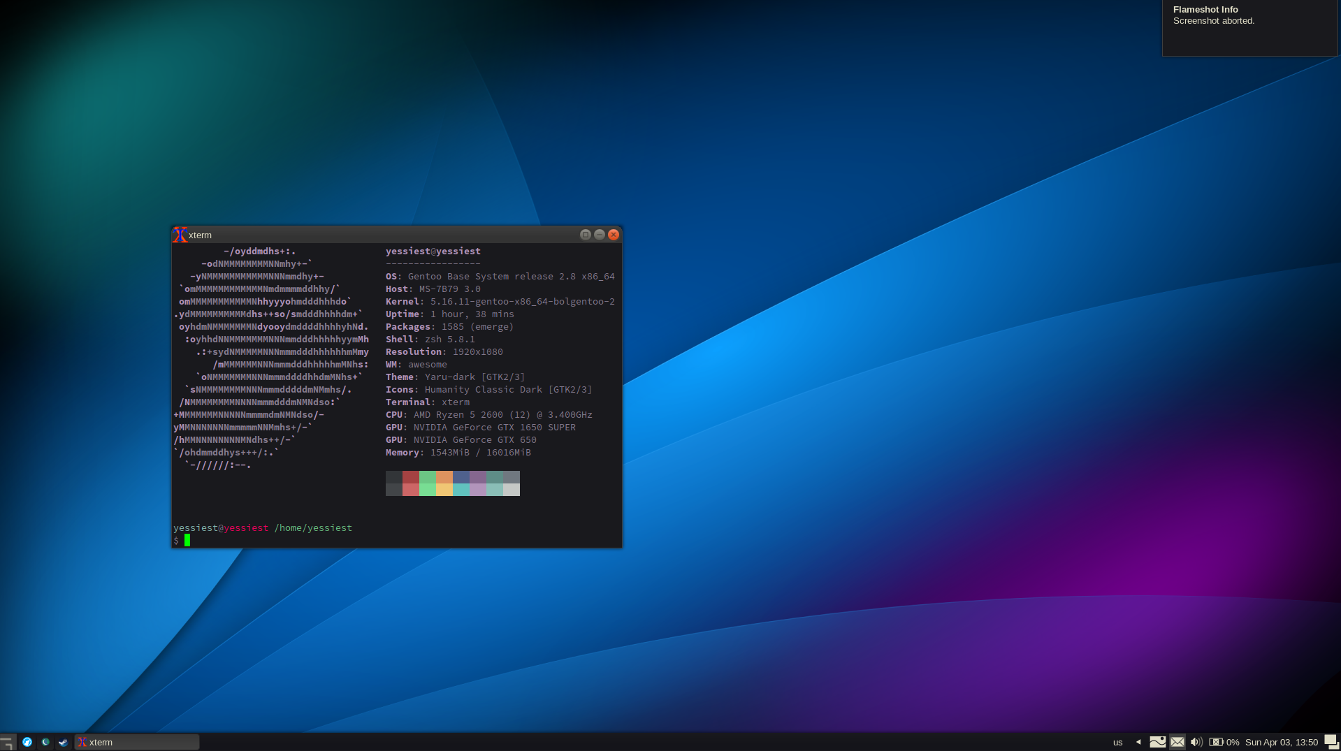This screenshot has height=751, width=1341.
Task: Click the layout switcher icon at the taskbar end
Action: [x=1332, y=742]
